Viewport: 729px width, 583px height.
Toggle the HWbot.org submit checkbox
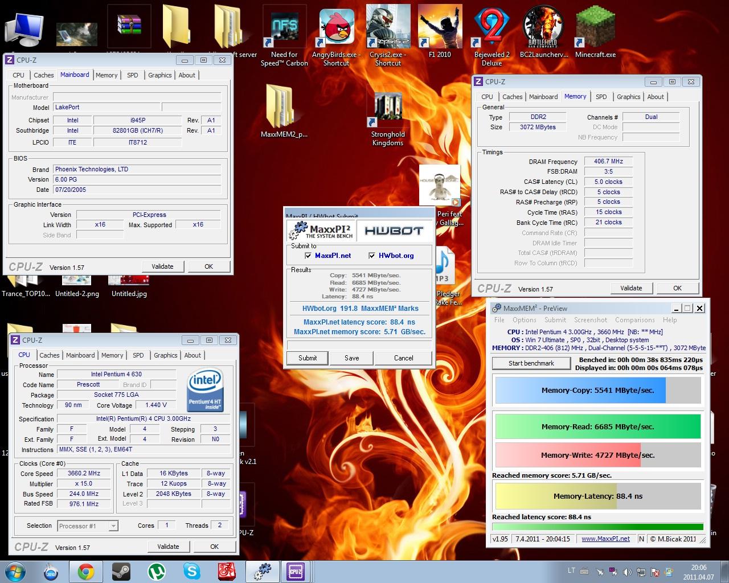pyautogui.click(x=372, y=256)
